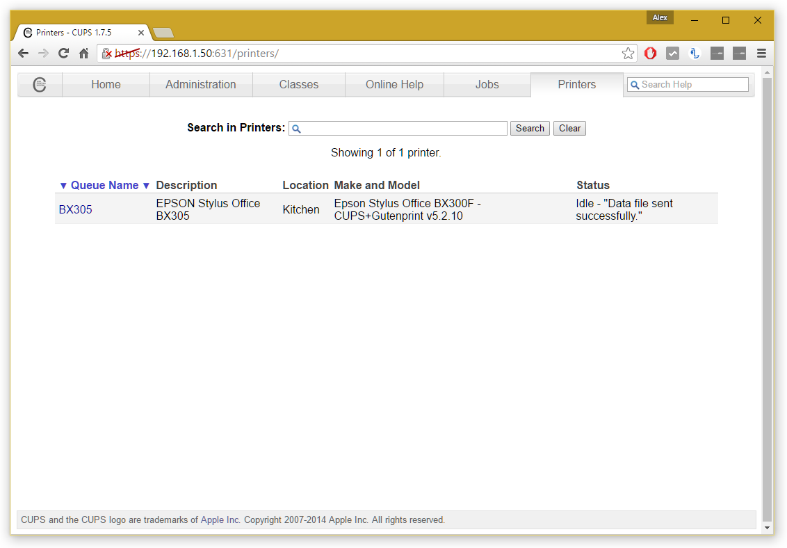Go back with the browser back arrow
The height and width of the screenshot is (548, 787).
pos(23,53)
